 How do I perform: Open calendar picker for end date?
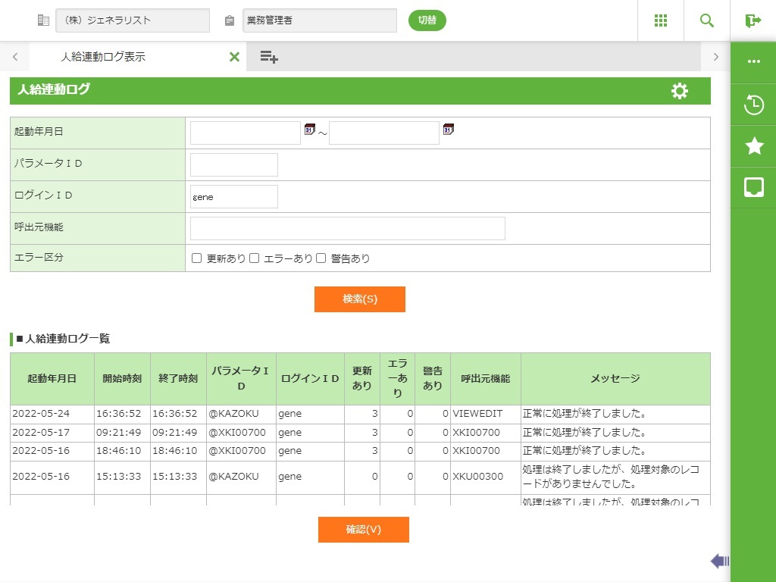(448, 130)
